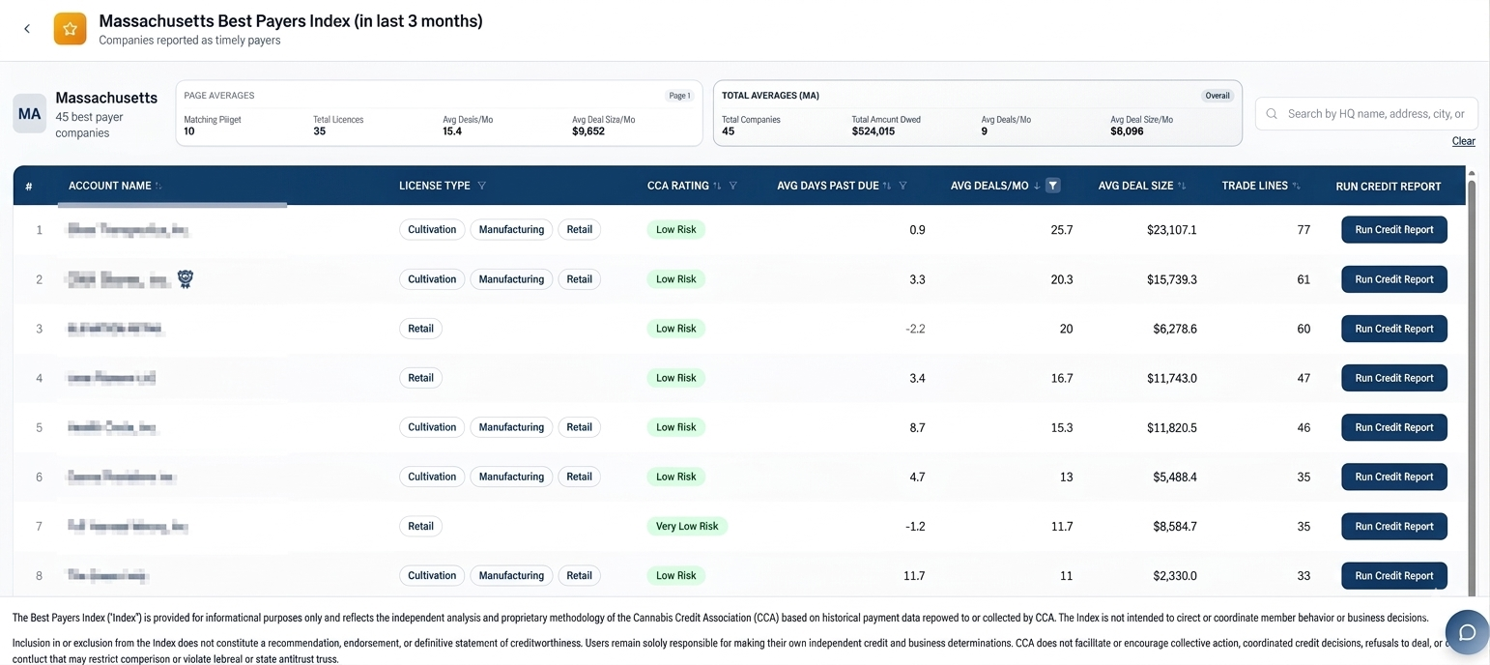Click the Run Credit Report column header
This screenshot has height=665, width=1490.
(x=1388, y=186)
